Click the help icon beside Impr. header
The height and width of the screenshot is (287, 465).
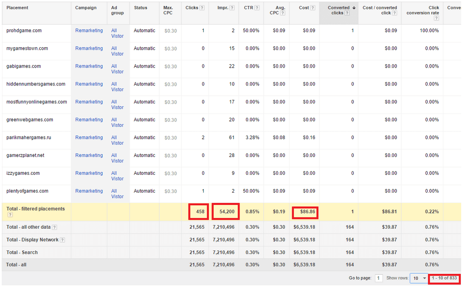pos(232,8)
